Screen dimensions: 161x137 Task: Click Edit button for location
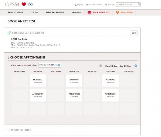click(x=134, y=33)
